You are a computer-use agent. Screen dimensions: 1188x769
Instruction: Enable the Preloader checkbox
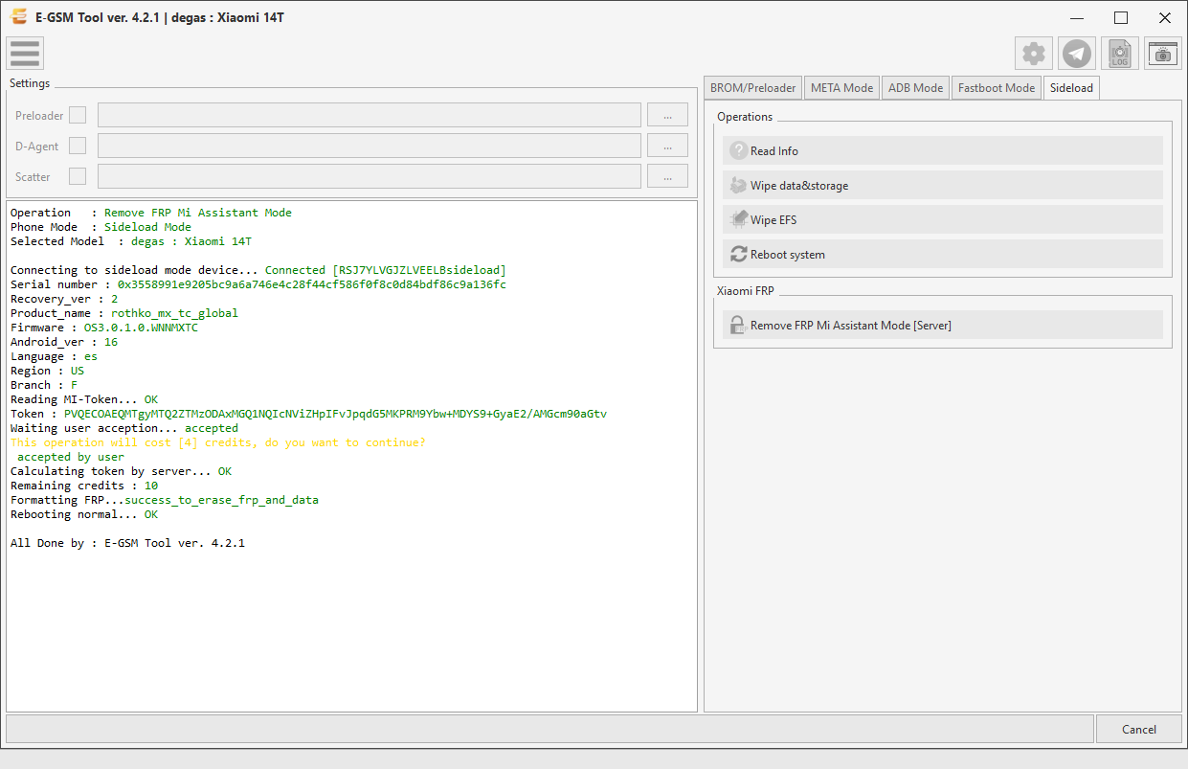[78, 115]
